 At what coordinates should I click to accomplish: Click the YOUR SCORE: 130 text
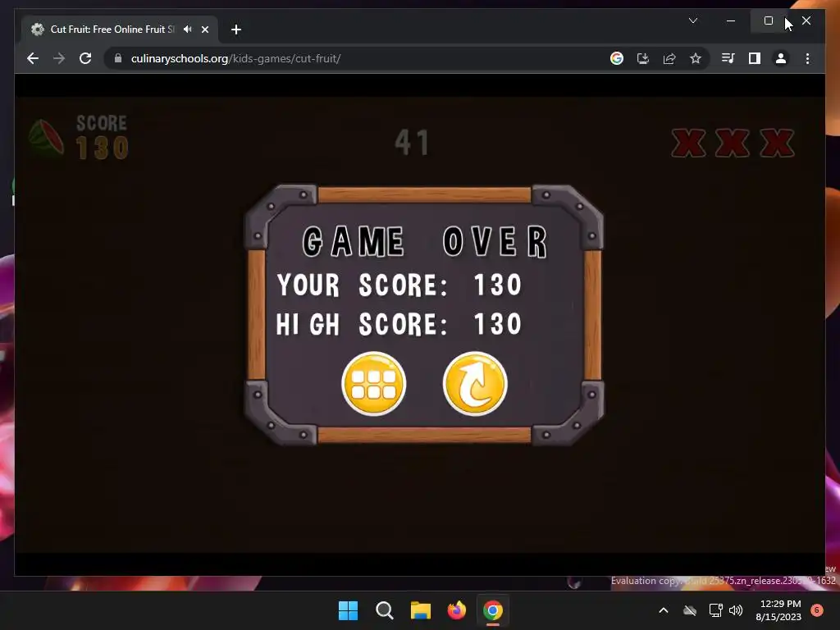pos(399,285)
